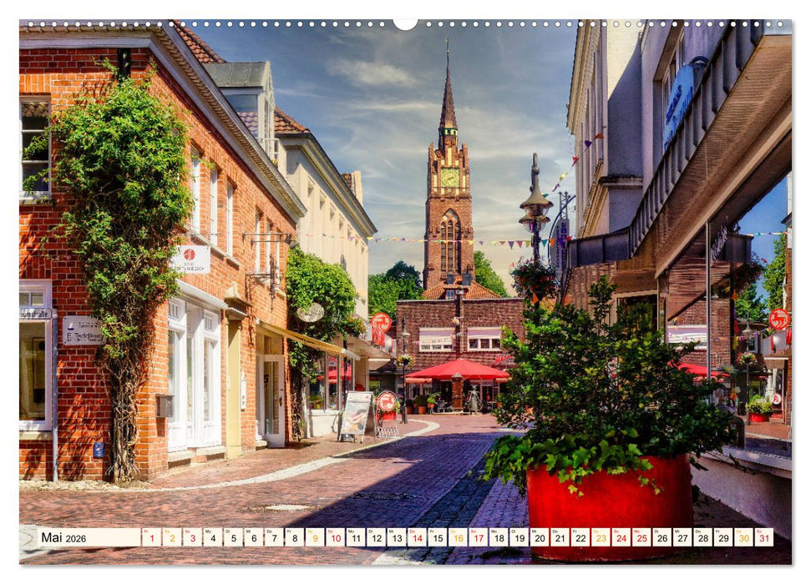Expand the Mai 2026 month label
811x584 pixels.
[53, 537]
